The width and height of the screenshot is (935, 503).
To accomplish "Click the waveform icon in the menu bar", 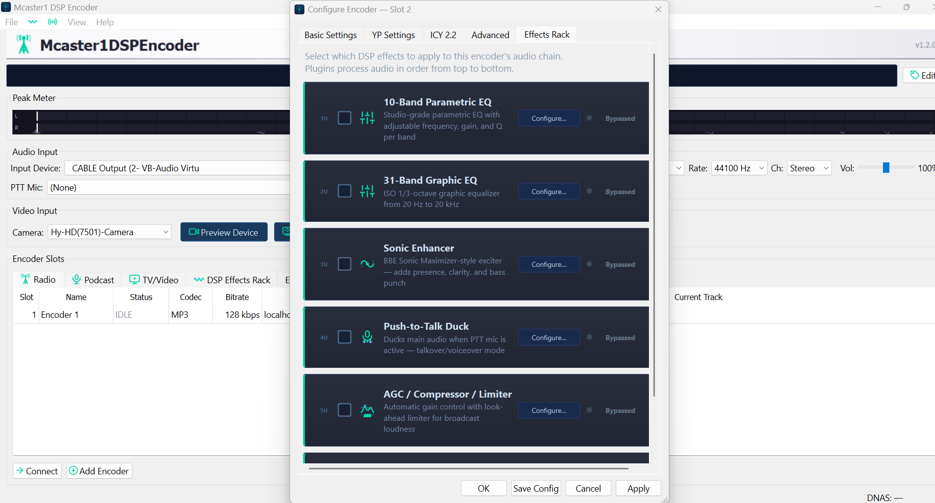I will coord(33,22).
